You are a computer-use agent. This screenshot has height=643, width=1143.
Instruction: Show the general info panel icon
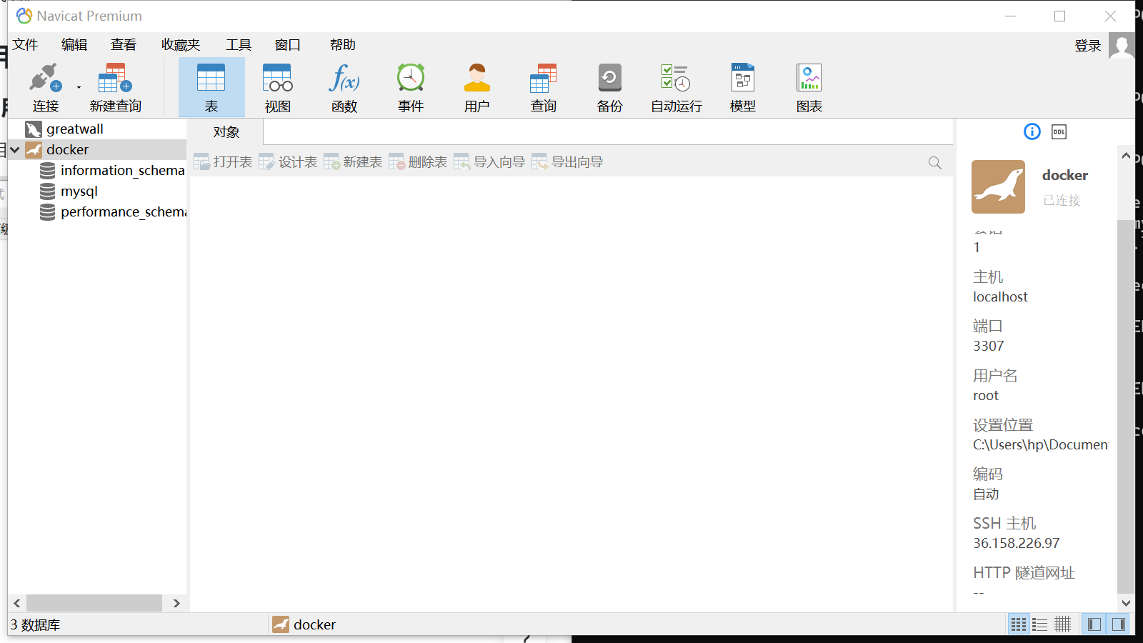pyautogui.click(x=1032, y=131)
